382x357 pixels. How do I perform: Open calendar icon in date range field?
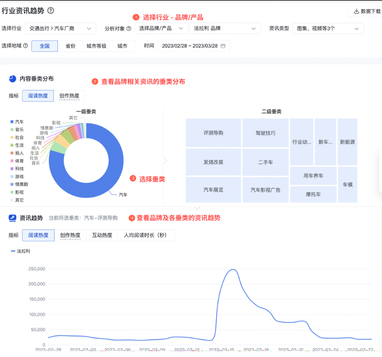pos(223,46)
